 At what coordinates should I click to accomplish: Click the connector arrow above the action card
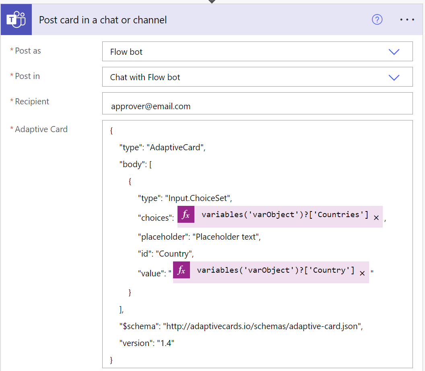[x=212, y=2]
